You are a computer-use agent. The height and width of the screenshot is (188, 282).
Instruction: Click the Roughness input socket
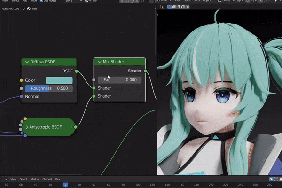click(21, 88)
